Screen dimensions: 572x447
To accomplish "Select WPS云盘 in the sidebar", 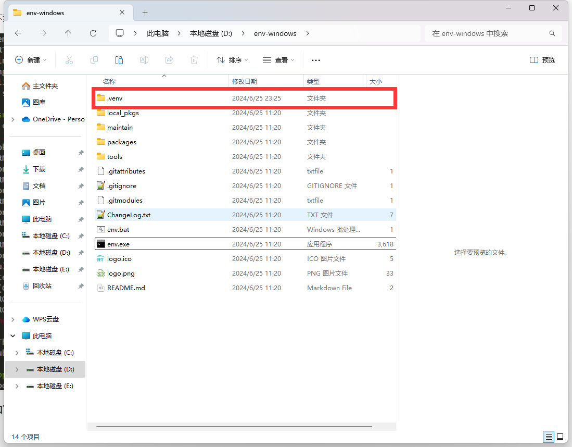I will click(x=46, y=319).
